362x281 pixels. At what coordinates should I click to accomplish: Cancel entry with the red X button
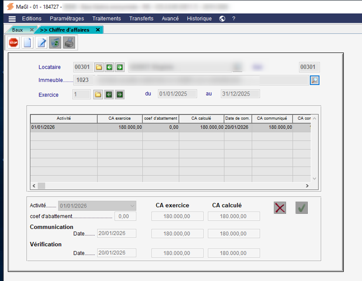coord(280,208)
